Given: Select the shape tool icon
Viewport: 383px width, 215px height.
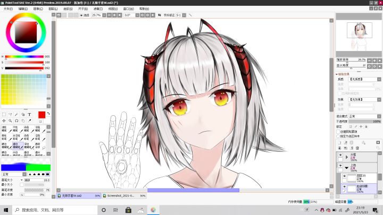Looking at the screenshot, I should click(x=23, y=114).
